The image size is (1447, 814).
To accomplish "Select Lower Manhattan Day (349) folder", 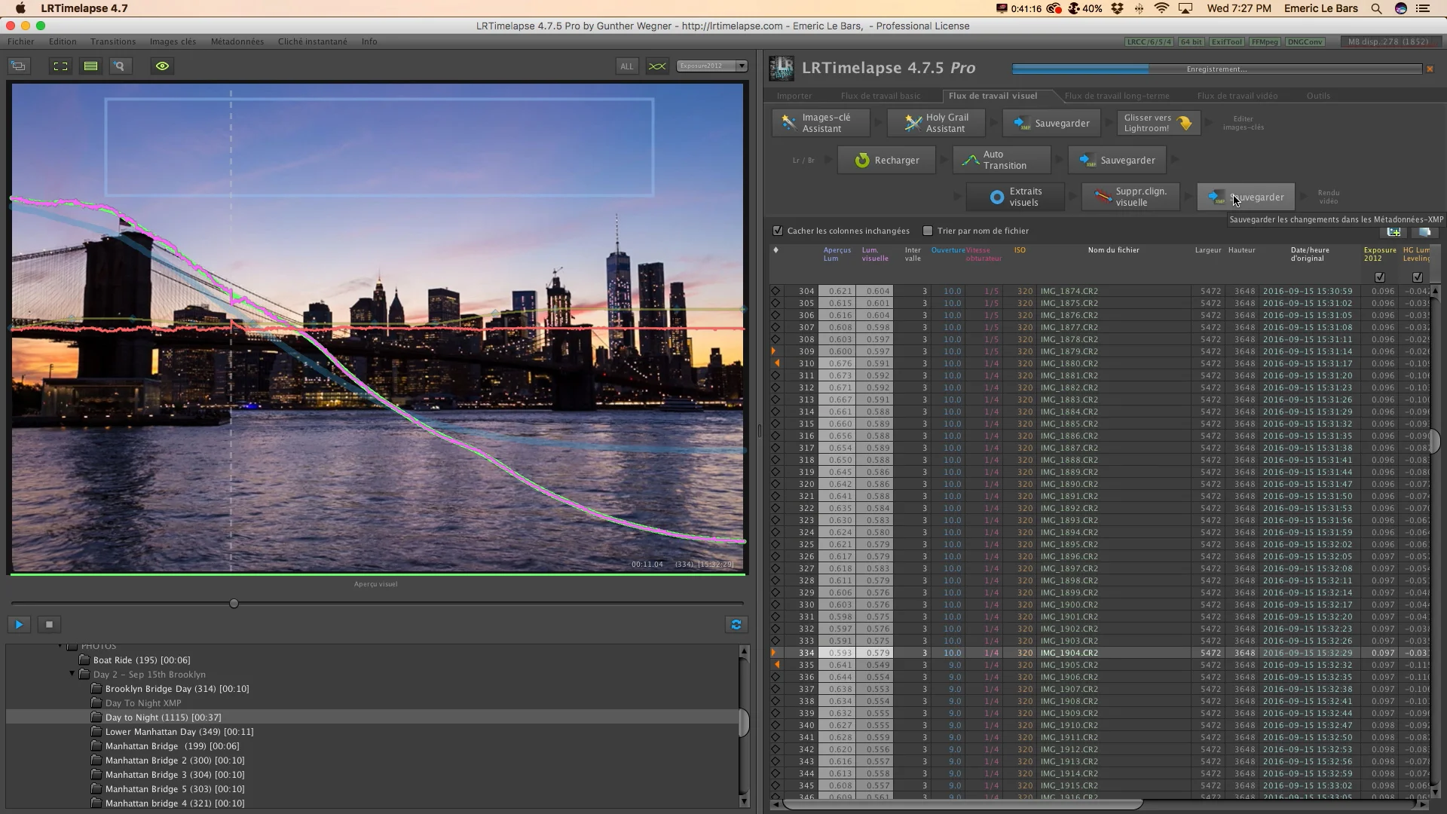I will pyautogui.click(x=179, y=732).
